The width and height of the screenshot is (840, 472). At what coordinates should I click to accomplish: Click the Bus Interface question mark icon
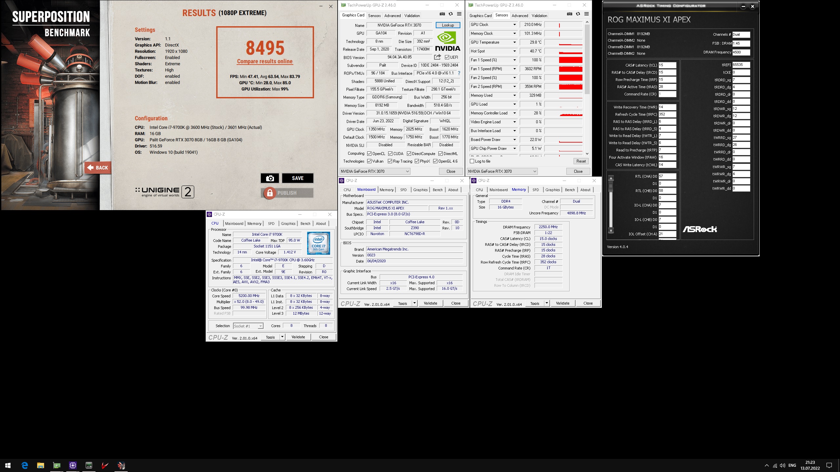[459, 73]
